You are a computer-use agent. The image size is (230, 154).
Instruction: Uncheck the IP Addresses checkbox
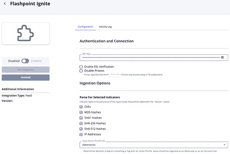pyautogui.click(x=81, y=135)
